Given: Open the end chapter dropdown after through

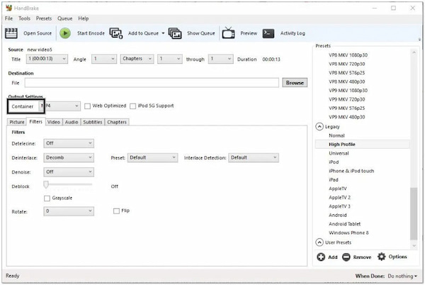Looking at the screenshot, I should 220,59.
